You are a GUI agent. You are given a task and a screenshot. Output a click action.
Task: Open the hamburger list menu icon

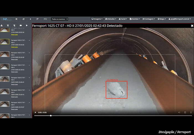pos(16,19)
